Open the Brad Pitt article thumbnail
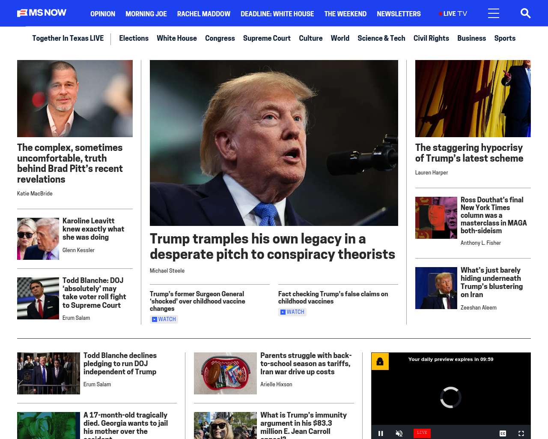Viewport: 548px width, 439px height. 75,99
